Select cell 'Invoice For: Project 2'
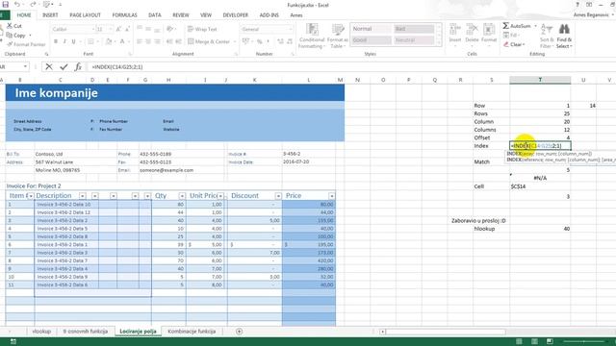The height and width of the screenshot is (346, 616). 34,185
